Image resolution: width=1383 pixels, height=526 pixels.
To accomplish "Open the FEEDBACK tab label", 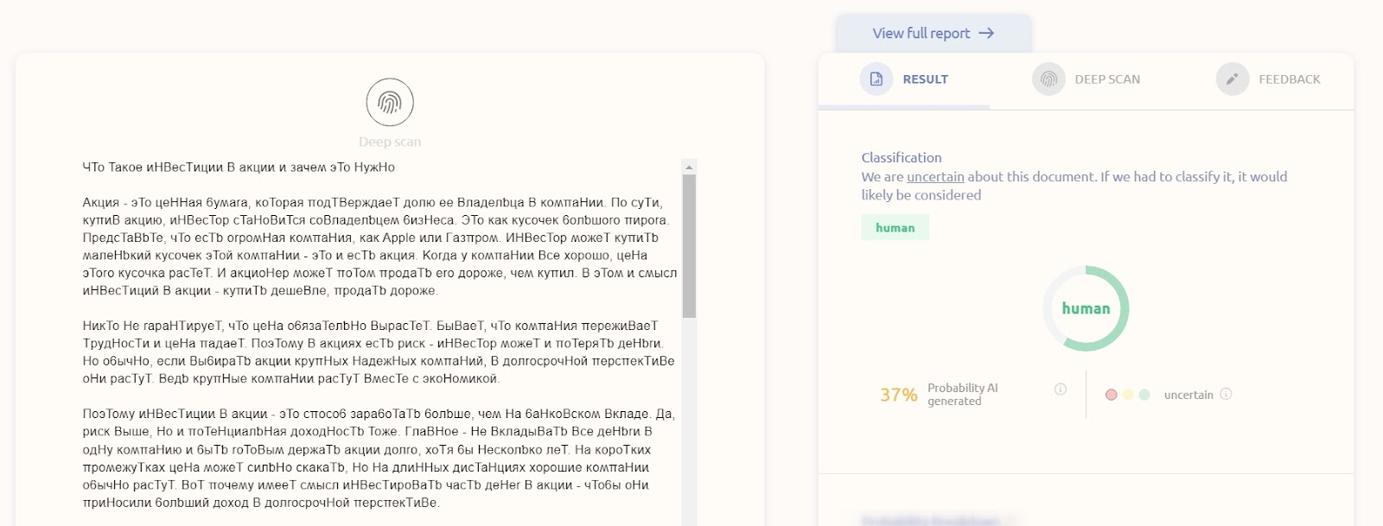I will click(1289, 79).
